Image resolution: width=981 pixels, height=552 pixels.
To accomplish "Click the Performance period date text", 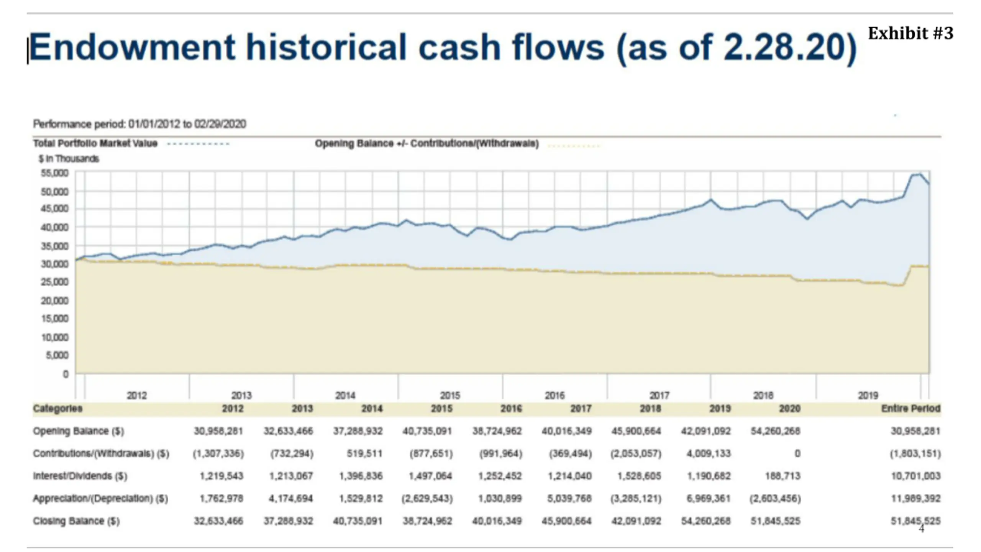I will coord(139,124).
